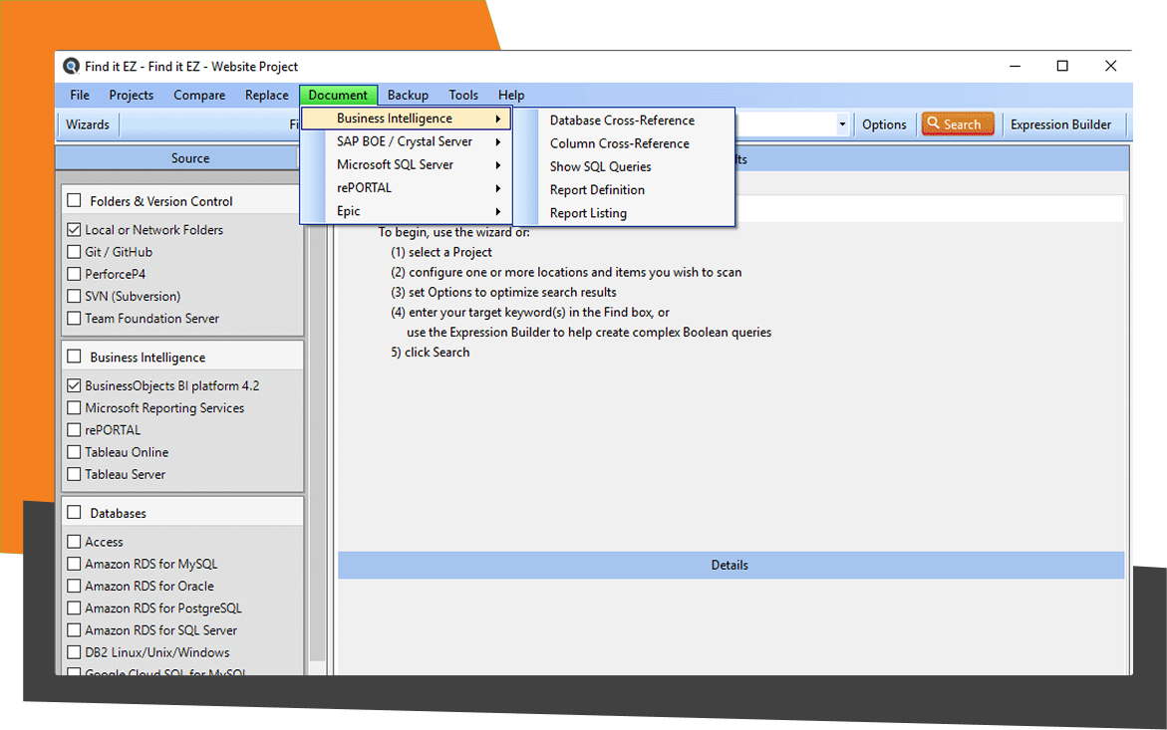The image size is (1167, 730).
Task: Open the Expression Builder
Action: point(1060,124)
